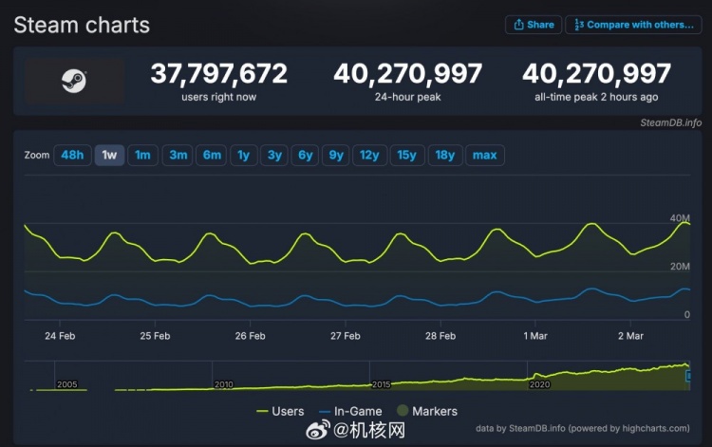Click the 40M y-axis label
712x447 pixels.
click(x=680, y=218)
